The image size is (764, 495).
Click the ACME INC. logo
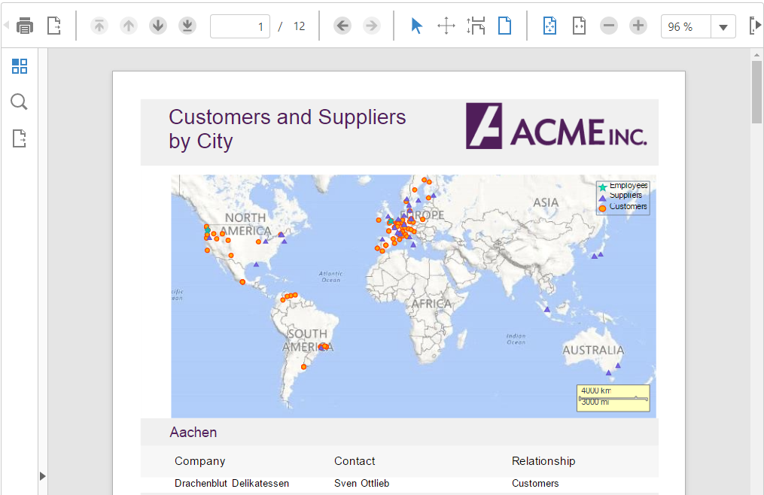[x=556, y=126]
